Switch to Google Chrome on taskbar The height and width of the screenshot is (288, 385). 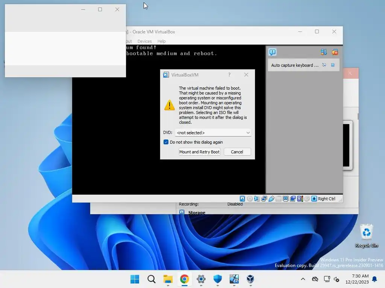(x=184, y=279)
